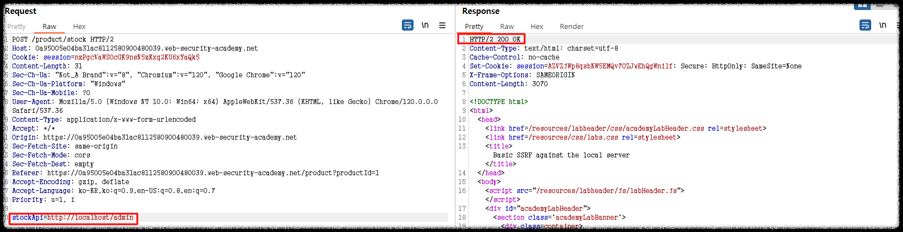Click the stockApi=http://localhost/admin body parameter

click(x=73, y=218)
